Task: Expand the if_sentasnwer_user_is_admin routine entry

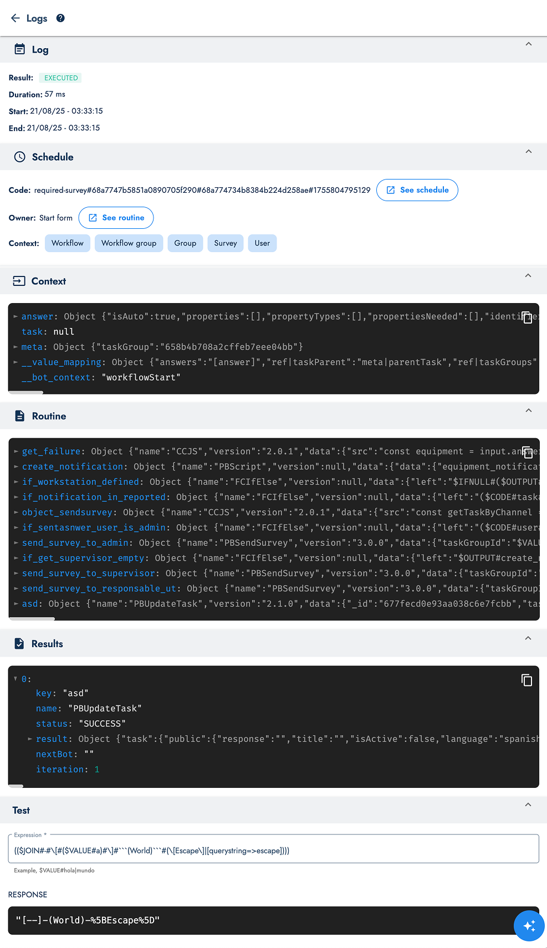Action: (16, 528)
